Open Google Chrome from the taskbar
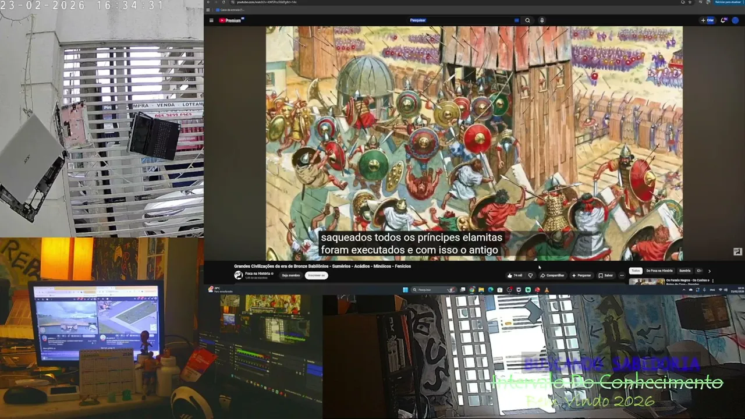The width and height of the screenshot is (745, 419). click(x=472, y=290)
